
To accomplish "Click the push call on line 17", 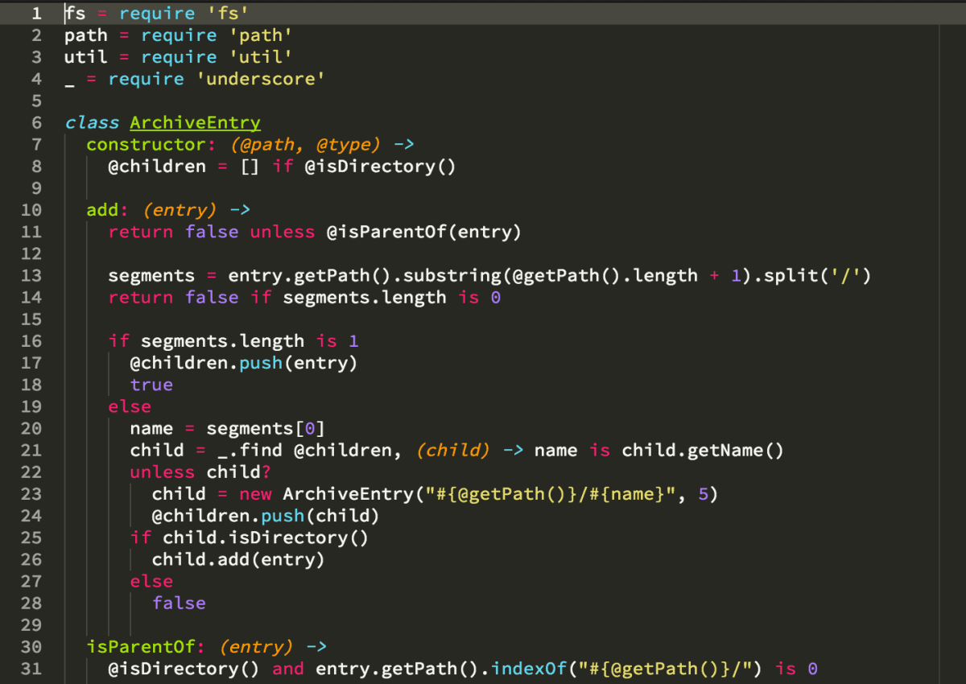I will coord(259,362).
